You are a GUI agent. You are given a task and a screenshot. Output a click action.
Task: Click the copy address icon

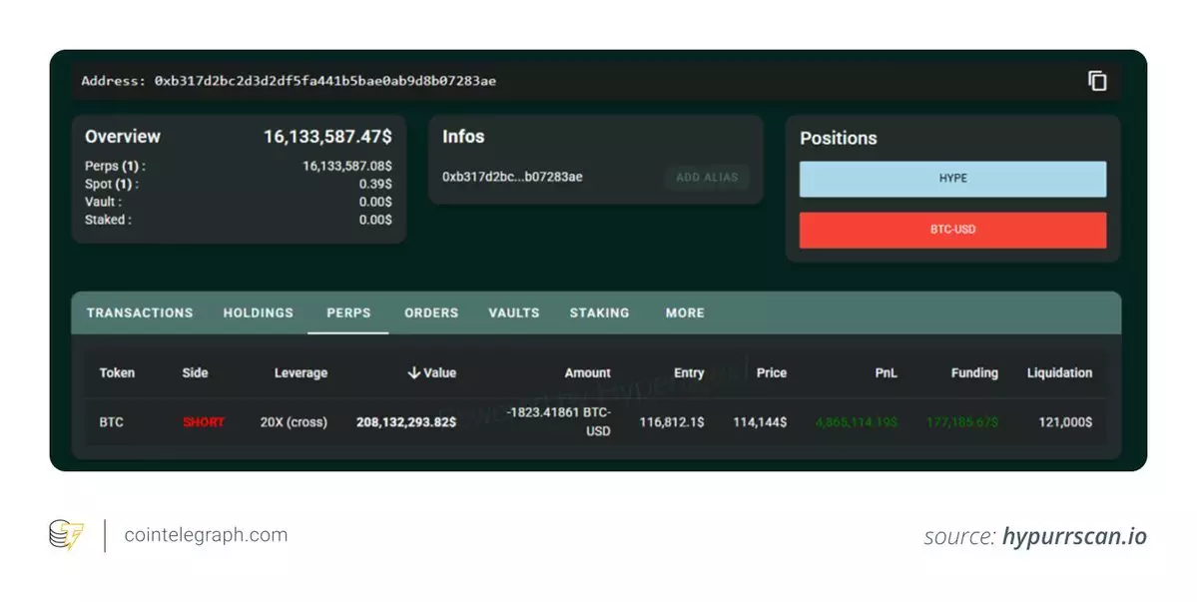tap(1097, 81)
